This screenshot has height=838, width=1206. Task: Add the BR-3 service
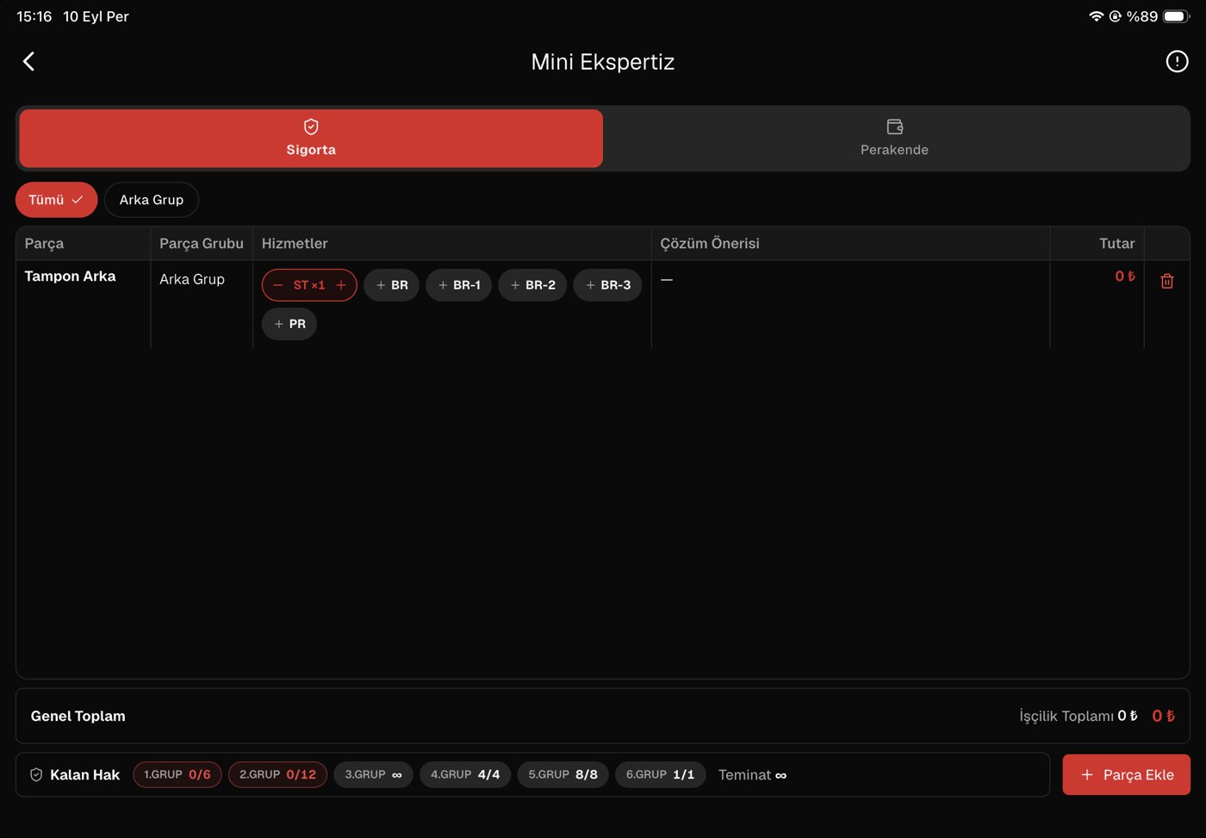click(607, 285)
